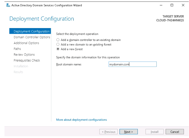Open More about deployment configurations link
The width and height of the screenshot is (189, 138).
(81, 120)
